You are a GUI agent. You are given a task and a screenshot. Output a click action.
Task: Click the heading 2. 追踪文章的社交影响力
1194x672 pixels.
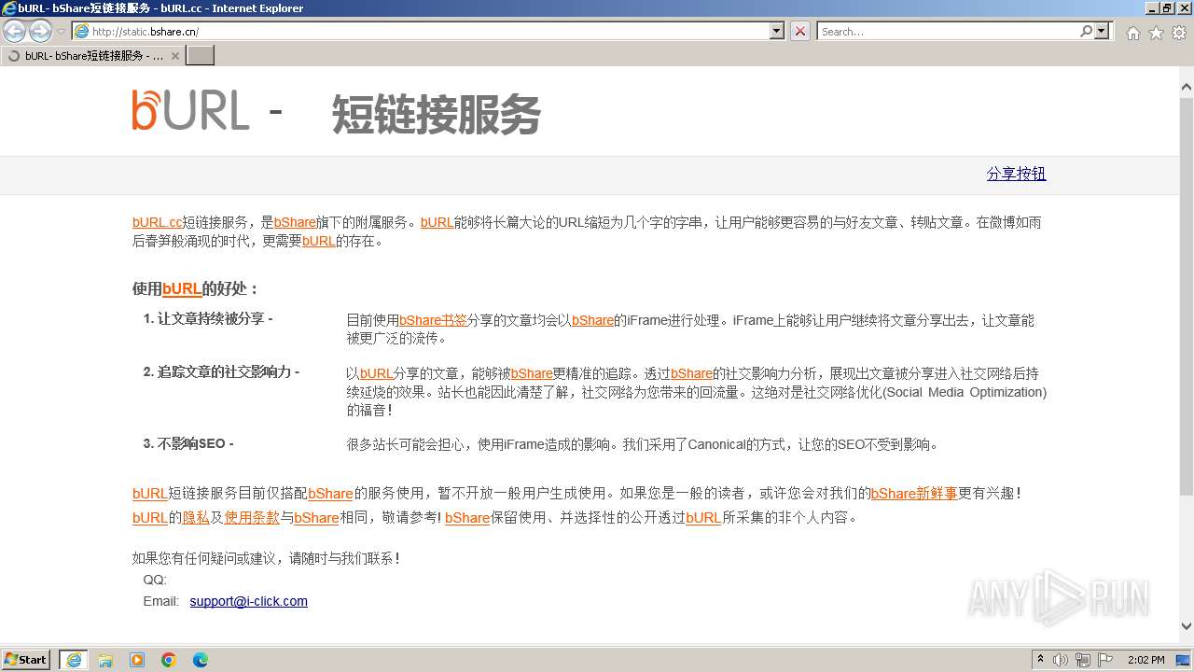[x=221, y=371]
